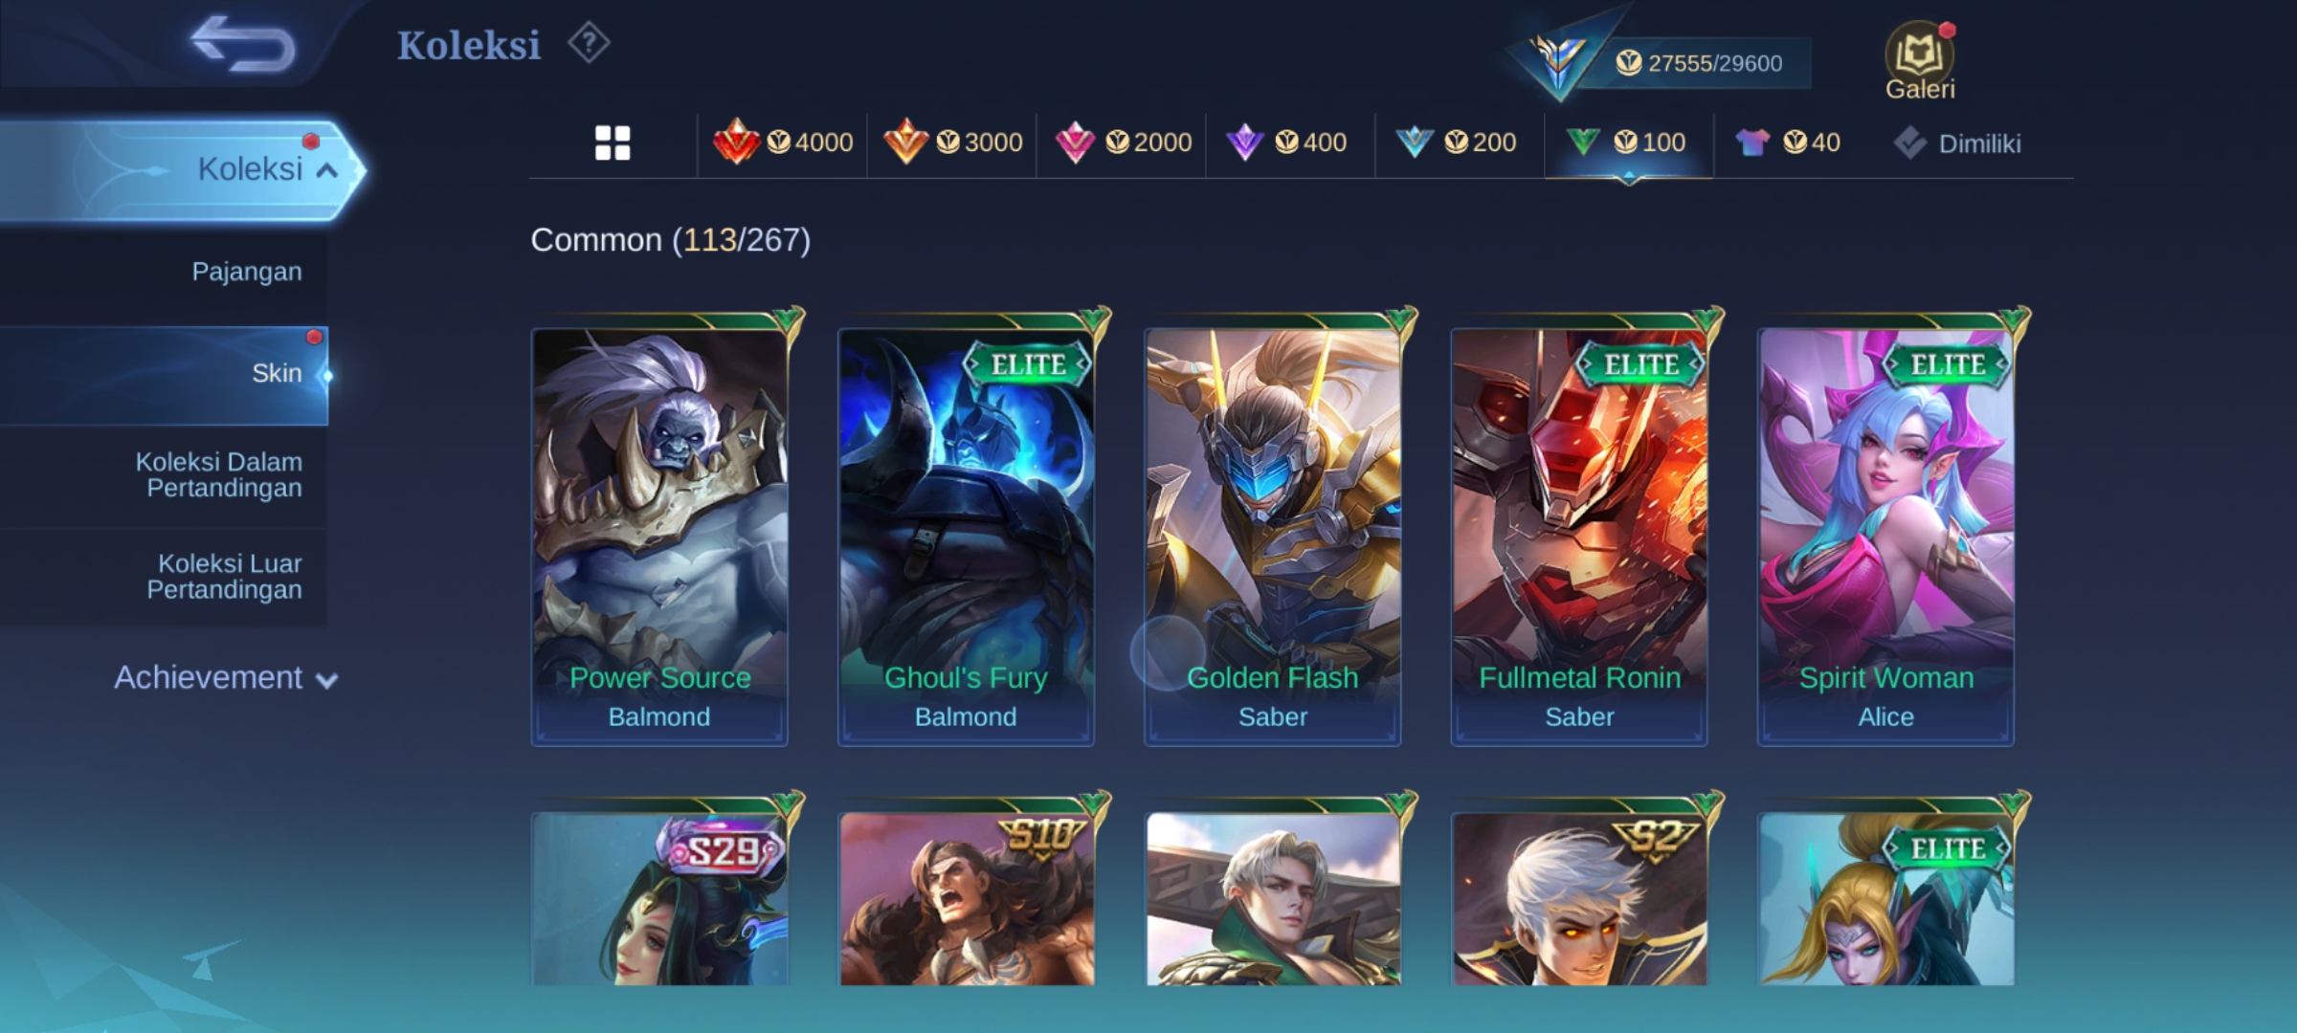Select the Fullmetal Ronin Saber skin
Viewport: 2297px width, 1033px height.
coord(1579,536)
